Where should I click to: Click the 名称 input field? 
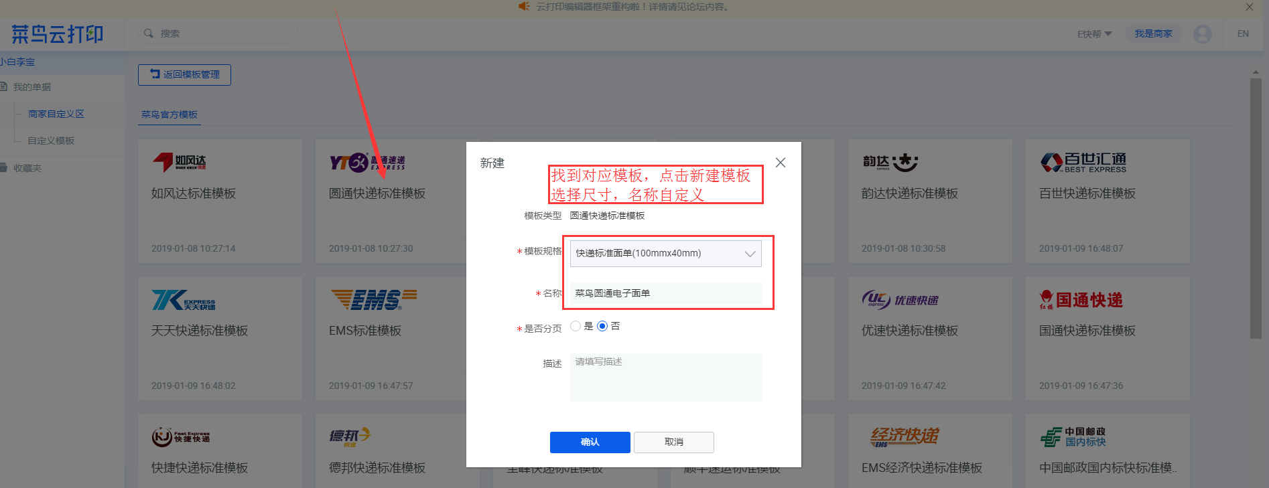(x=665, y=293)
